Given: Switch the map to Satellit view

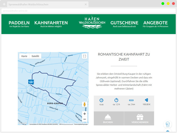Looking at the screenshot, I should point(35,56).
